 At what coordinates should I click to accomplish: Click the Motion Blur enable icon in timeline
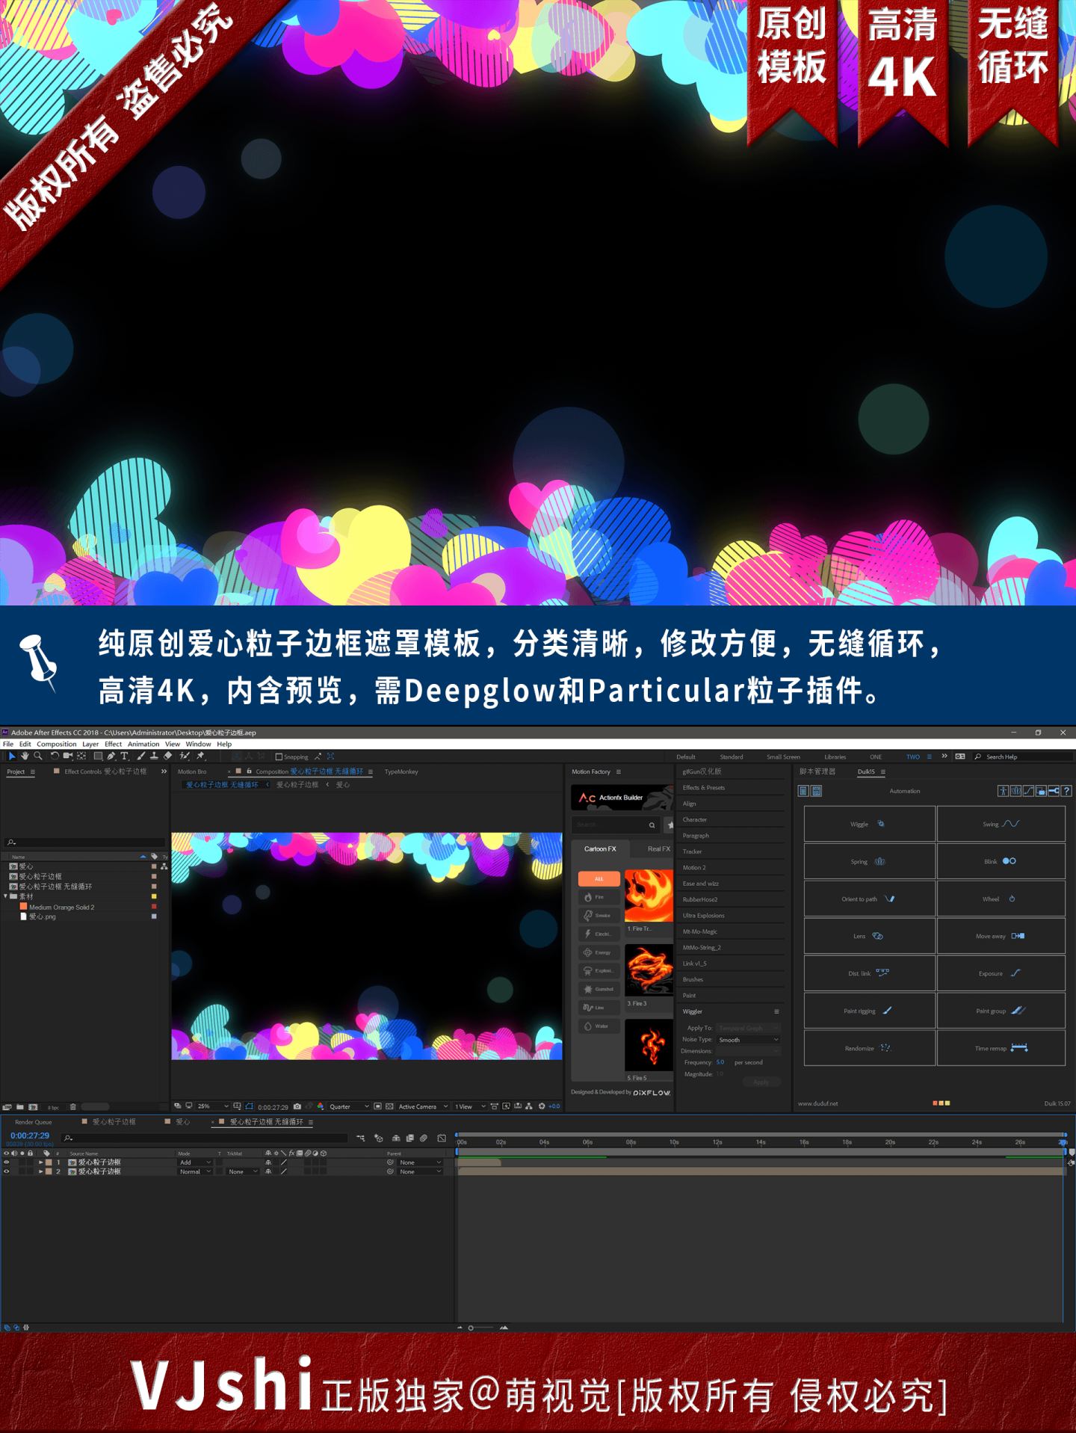tap(424, 1138)
